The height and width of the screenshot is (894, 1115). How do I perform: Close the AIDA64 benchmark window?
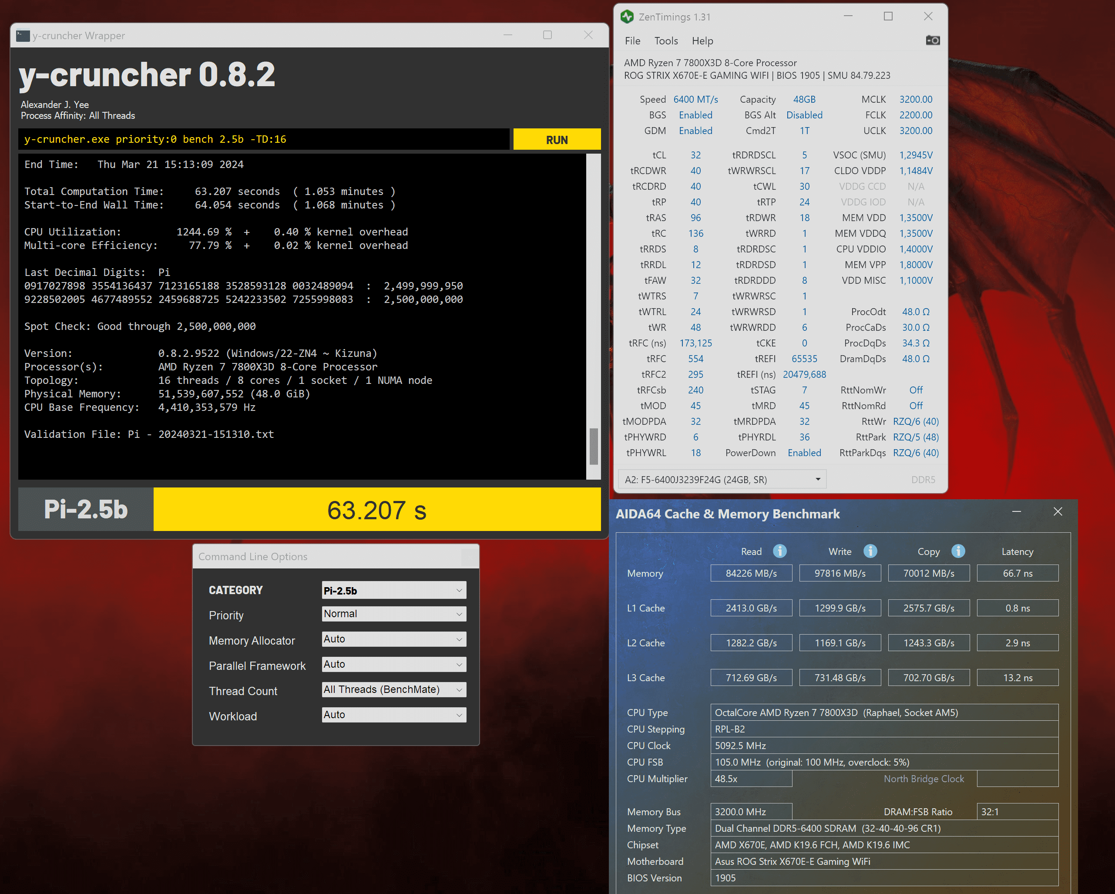coord(1058,512)
